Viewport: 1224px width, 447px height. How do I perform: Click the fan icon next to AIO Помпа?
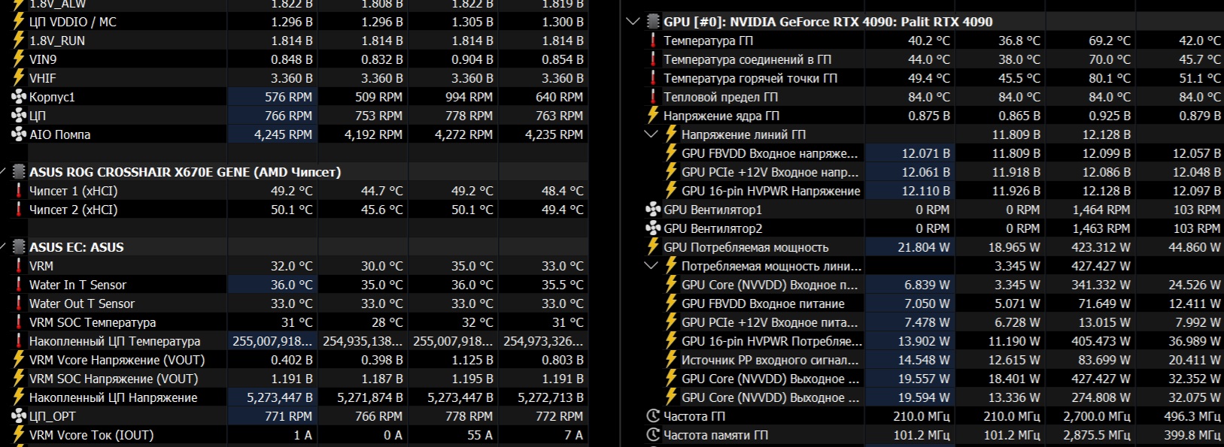pos(19,134)
